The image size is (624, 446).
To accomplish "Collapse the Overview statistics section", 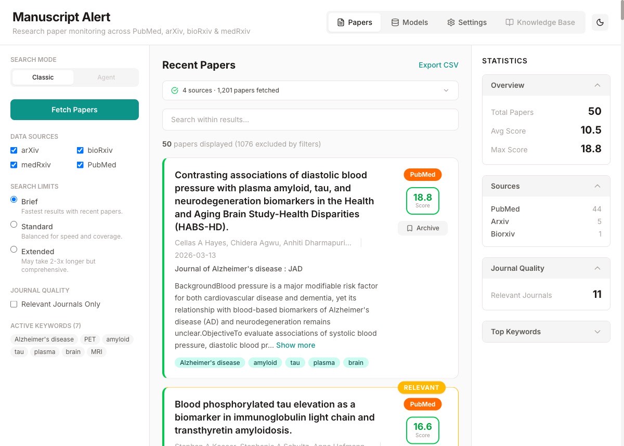I will (597, 85).
